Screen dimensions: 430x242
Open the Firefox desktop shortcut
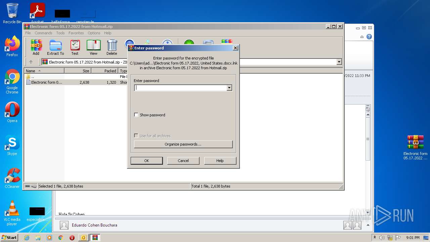click(x=12, y=46)
